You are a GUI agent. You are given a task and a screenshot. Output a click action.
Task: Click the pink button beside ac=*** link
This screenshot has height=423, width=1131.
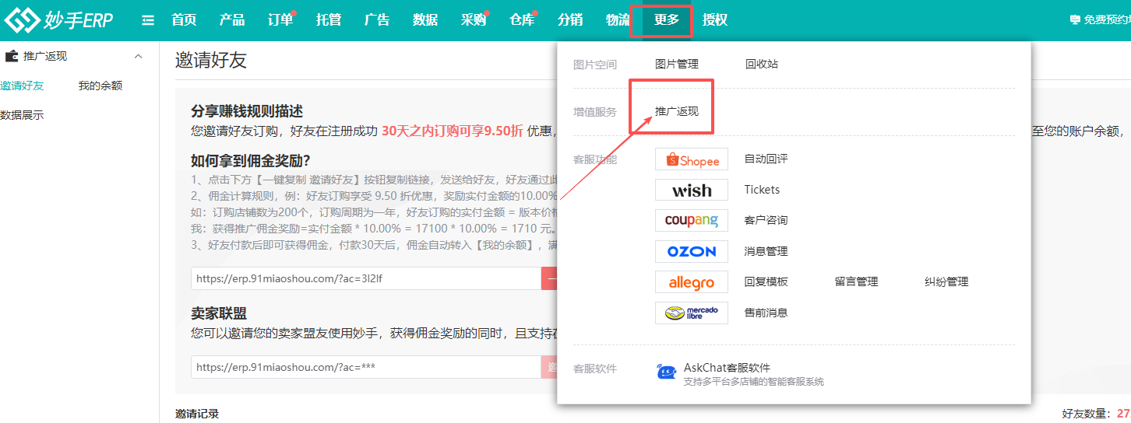click(x=549, y=367)
